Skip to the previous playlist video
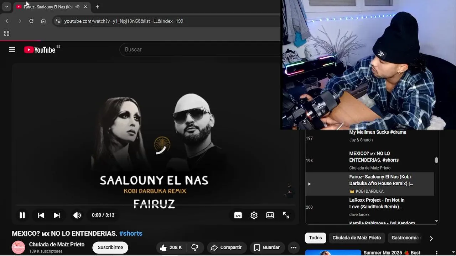This screenshot has width=456, height=256. click(x=41, y=215)
